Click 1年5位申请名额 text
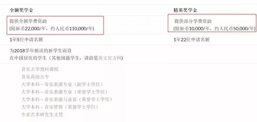This screenshot has height=122, width=257. (x=26, y=40)
